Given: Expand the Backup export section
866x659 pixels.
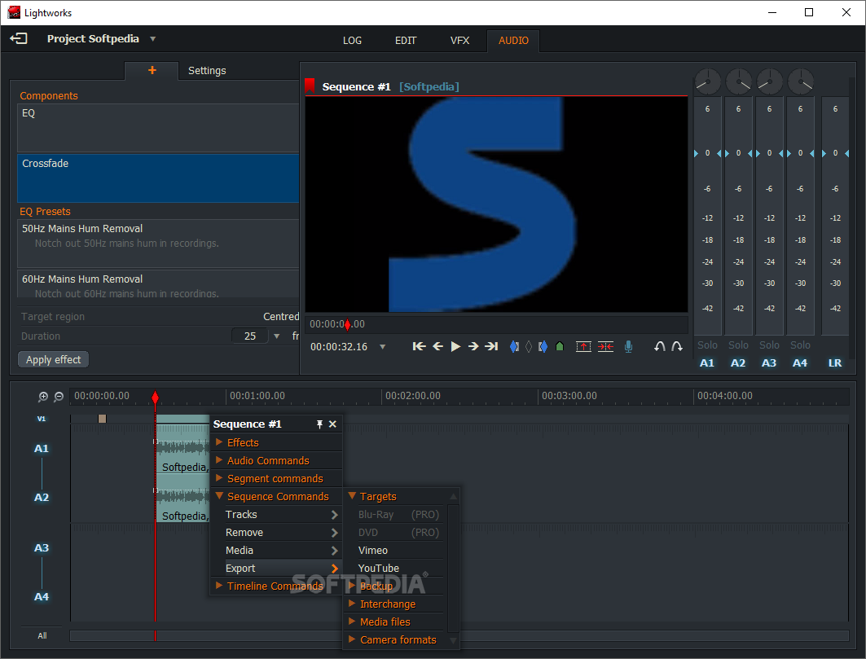Looking at the screenshot, I should click(x=395, y=586).
